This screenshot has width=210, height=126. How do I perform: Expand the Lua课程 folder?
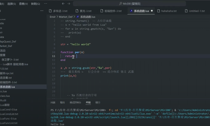click(5, 105)
